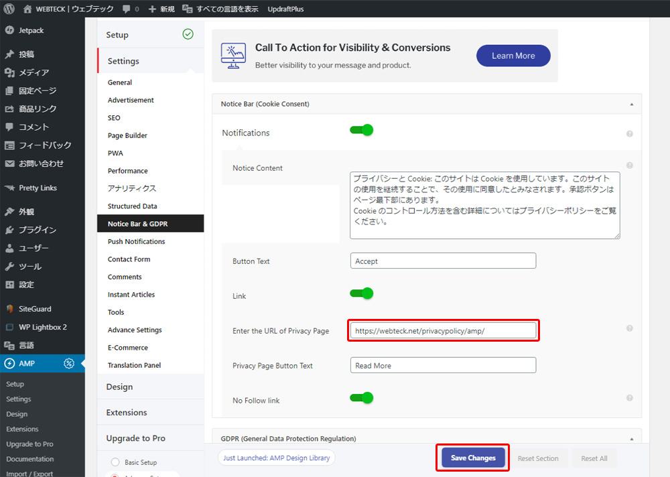This screenshot has height=477, width=670.
Task: Click the SiteGuard shield icon
Action: [9, 309]
